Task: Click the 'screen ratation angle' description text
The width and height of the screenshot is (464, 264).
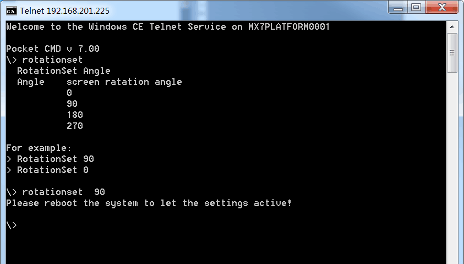Action: click(x=124, y=82)
